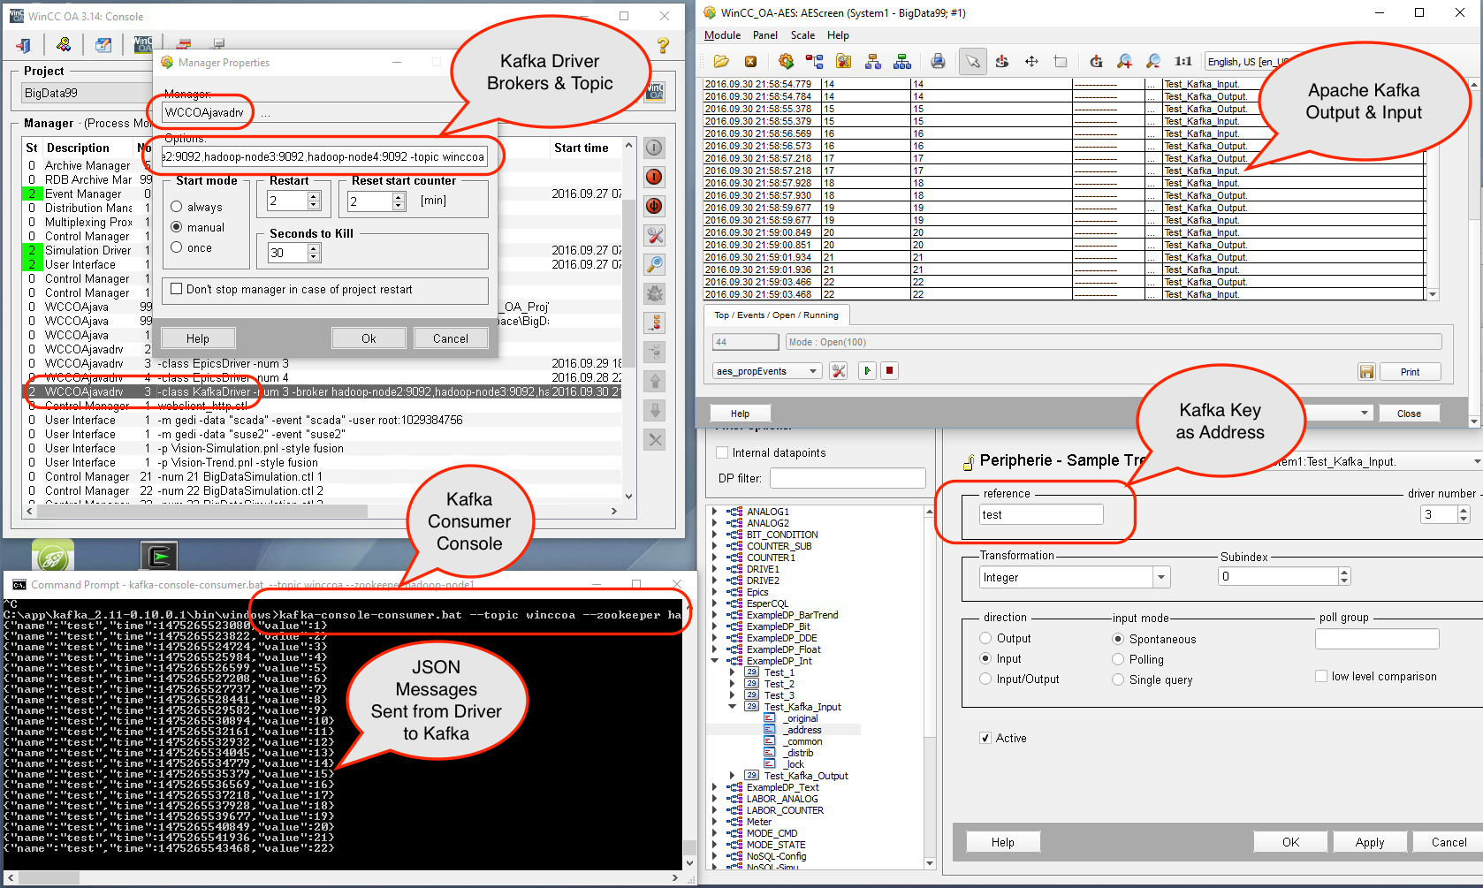Viewport: 1483px width, 888px height.
Task: Click Ok in Manager Properties dialog
Action: coord(369,338)
